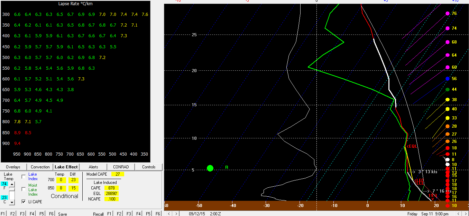This screenshot has width=469, height=216.
Task: Save to slot F1
Action: 3,214
